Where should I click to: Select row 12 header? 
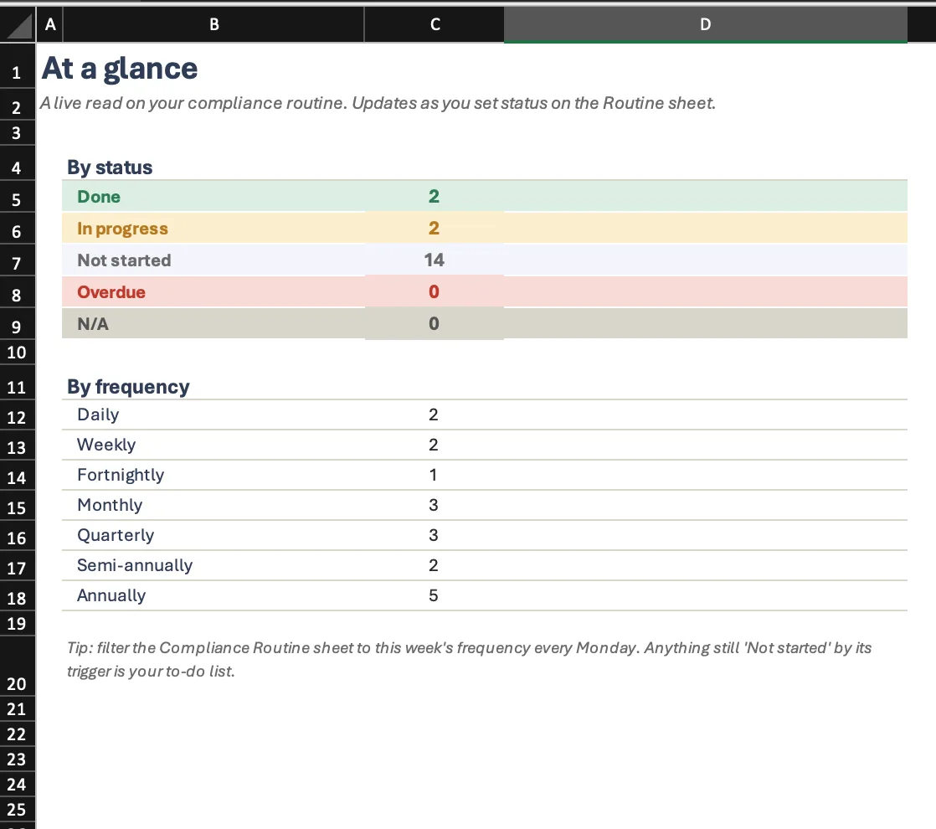click(18, 414)
